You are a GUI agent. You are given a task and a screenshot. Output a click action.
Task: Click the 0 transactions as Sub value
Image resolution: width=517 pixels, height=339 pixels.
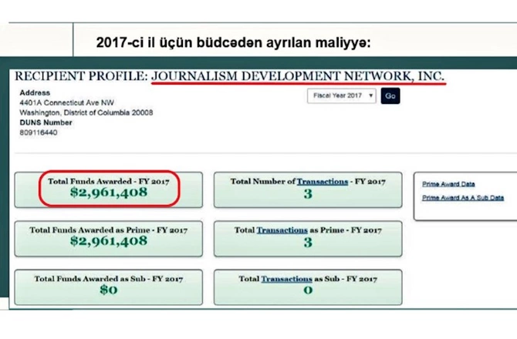pos(308,290)
